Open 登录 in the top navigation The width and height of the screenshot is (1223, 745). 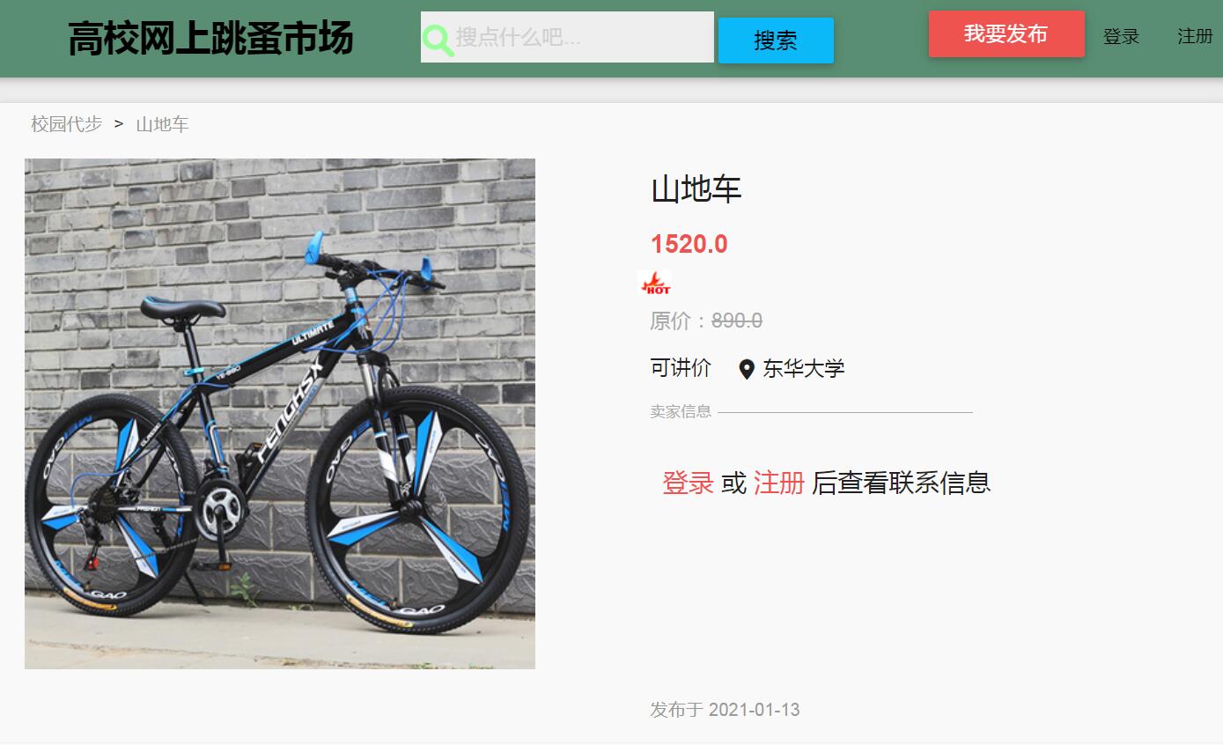click(x=1121, y=36)
